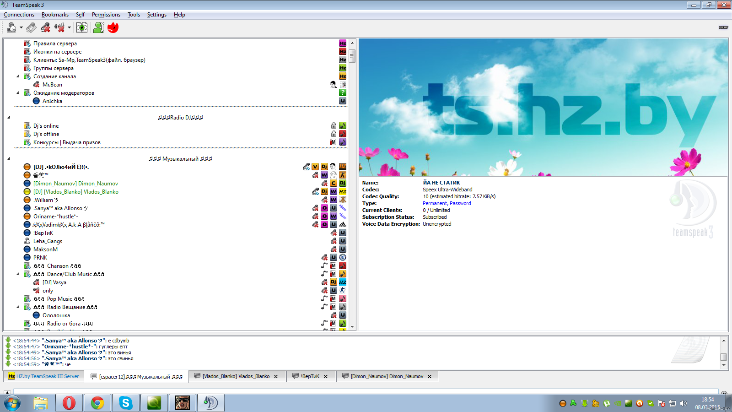Click channel tree scrollbar thumb
732x412 pixels.
tap(352, 55)
